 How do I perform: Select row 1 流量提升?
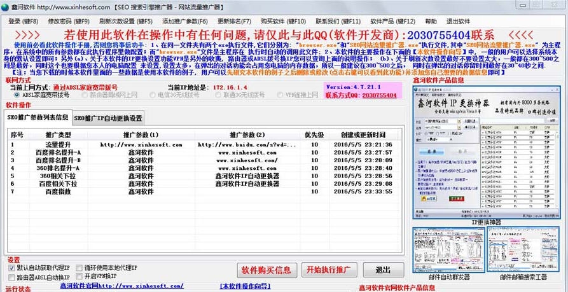[x=203, y=144]
